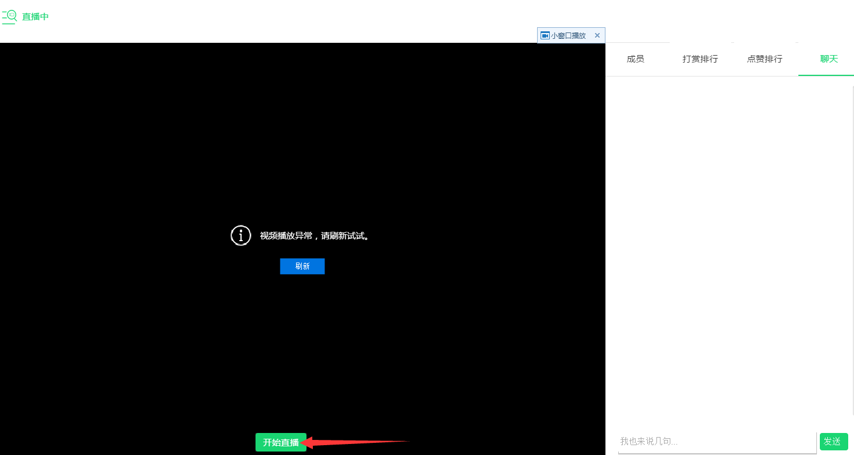Click the 开始直播 button

281,442
